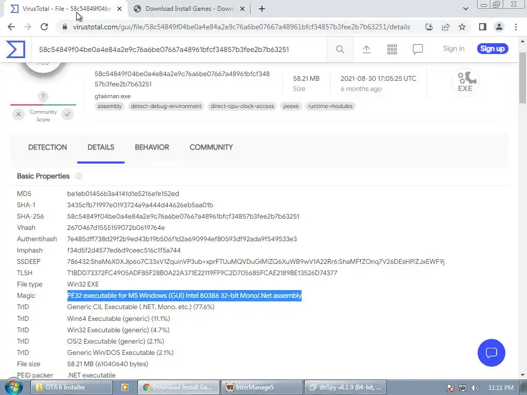Click the Imphash value
The width and height of the screenshot is (527, 395).
pyautogui.click(x=124, y=250)
